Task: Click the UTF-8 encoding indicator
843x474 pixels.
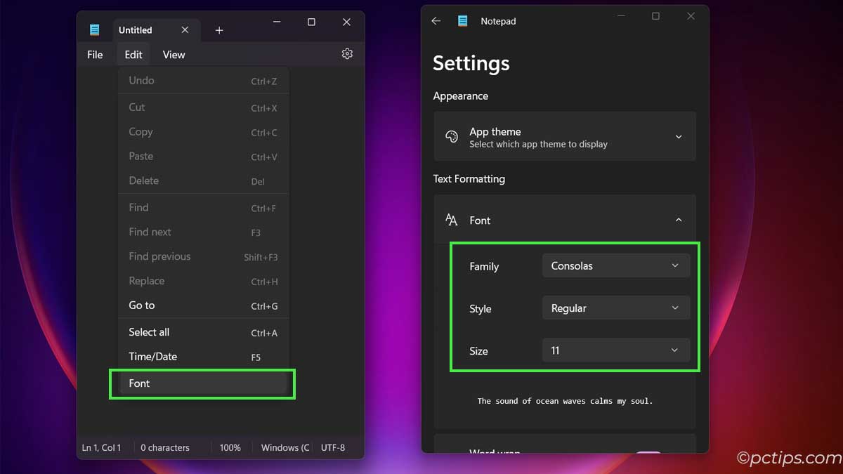Action: pos(333,447)
